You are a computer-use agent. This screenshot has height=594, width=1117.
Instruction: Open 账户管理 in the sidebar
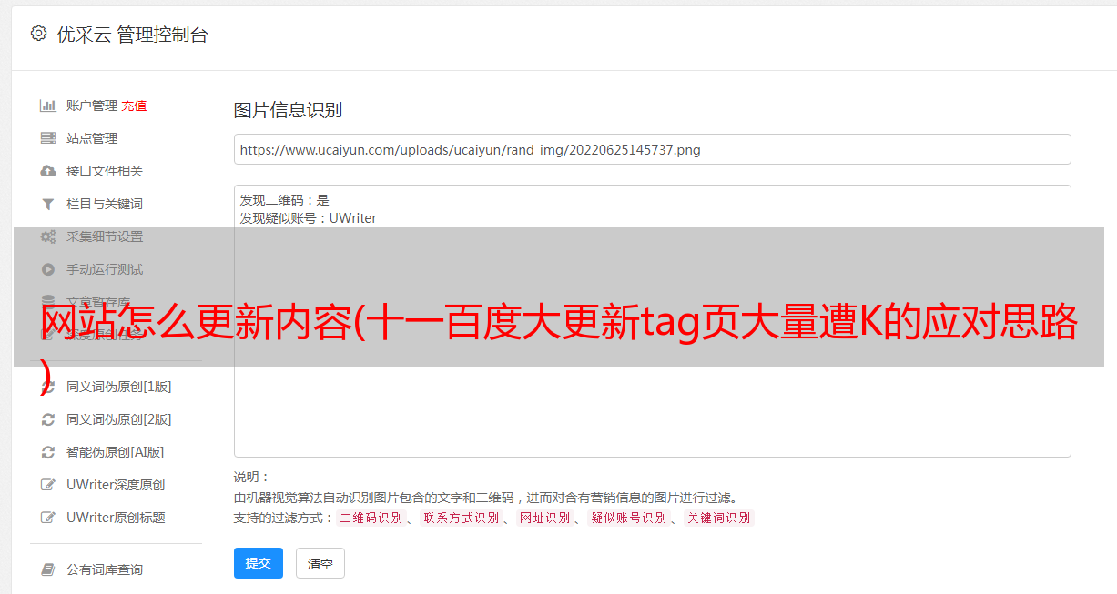[92, 106]
